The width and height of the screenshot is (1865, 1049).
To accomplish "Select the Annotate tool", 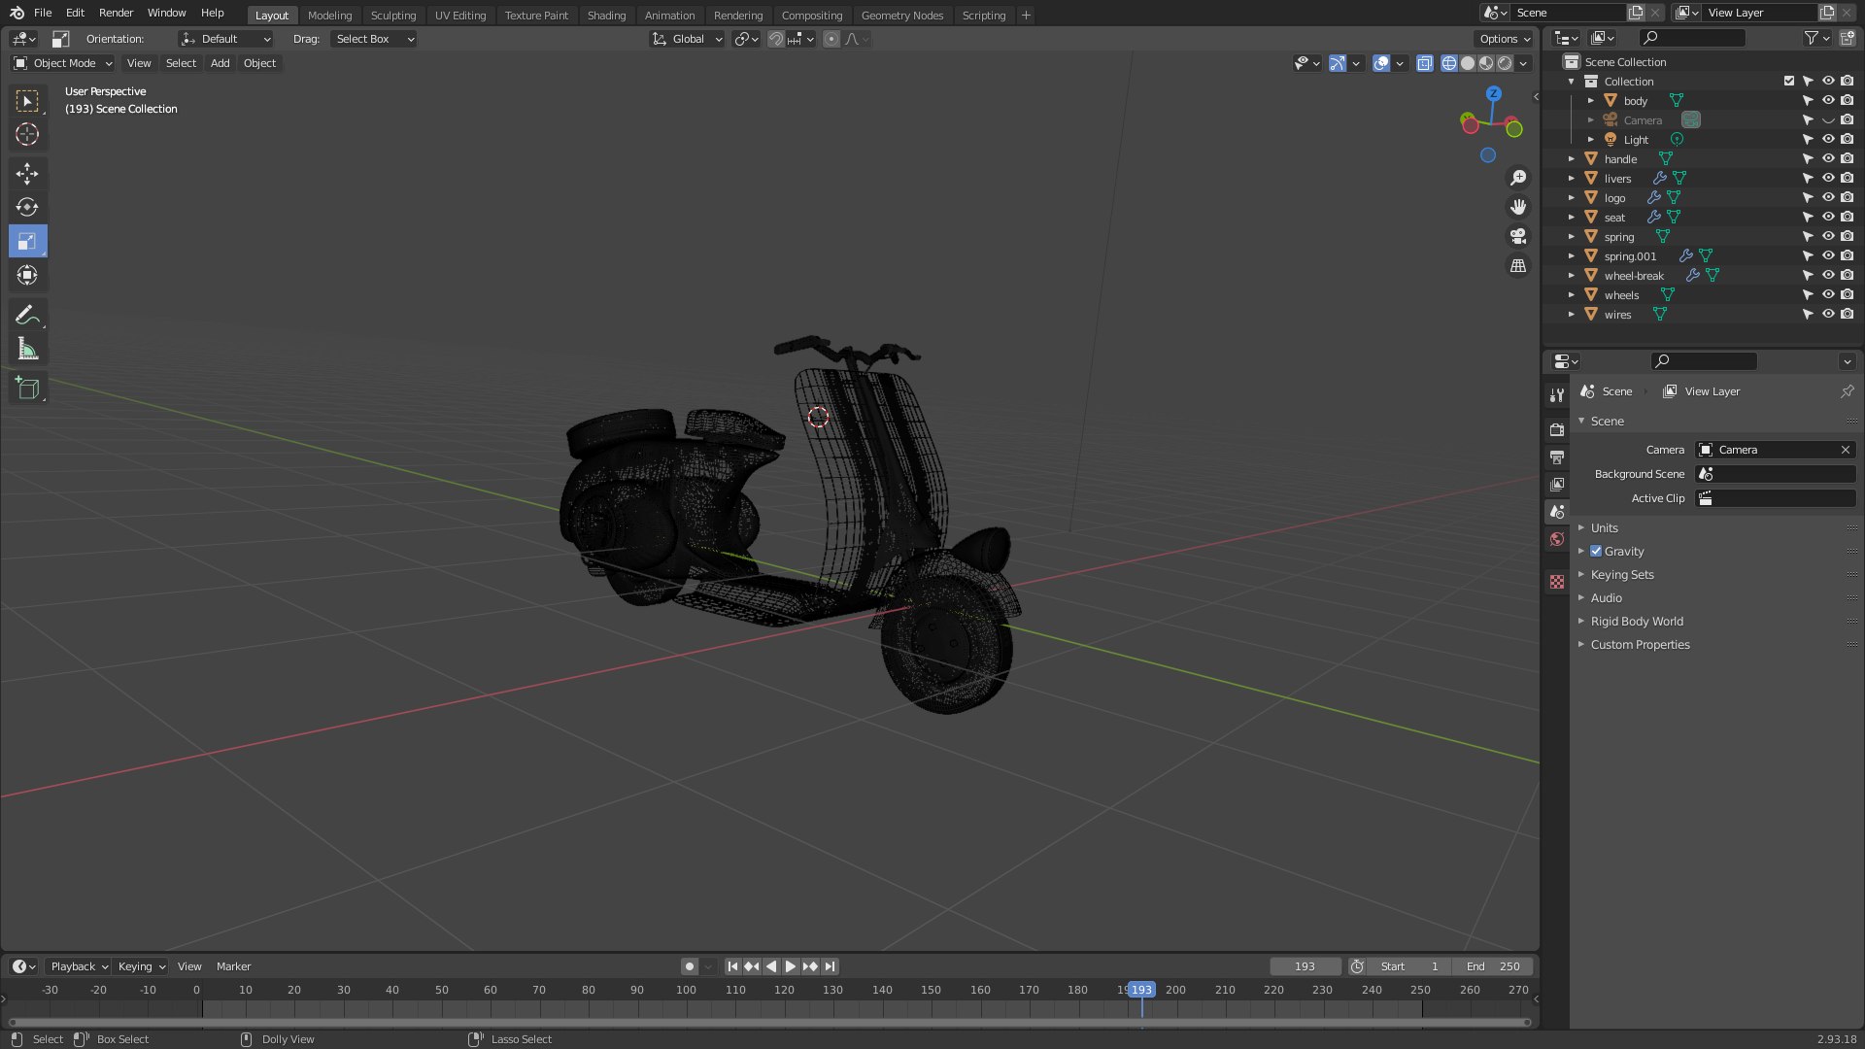I will (27, 315).
